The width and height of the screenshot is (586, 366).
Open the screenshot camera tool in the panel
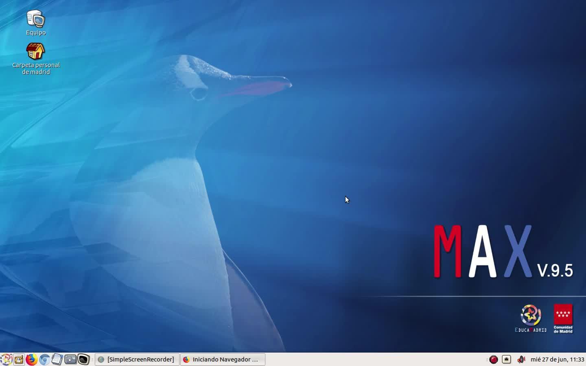point(70,359)
